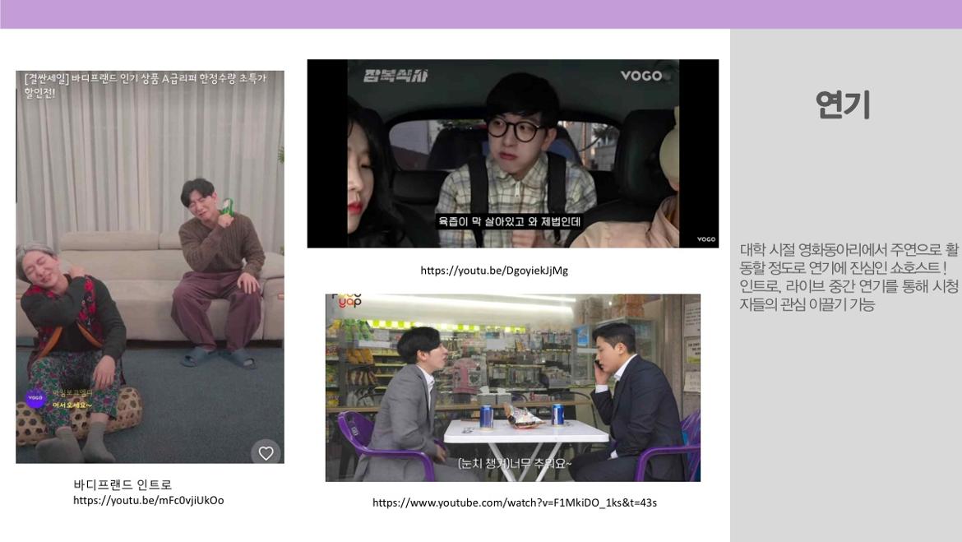Click the '어서오세요~' chat text
This screenshot has height=542, width=962.
point(72,405)
